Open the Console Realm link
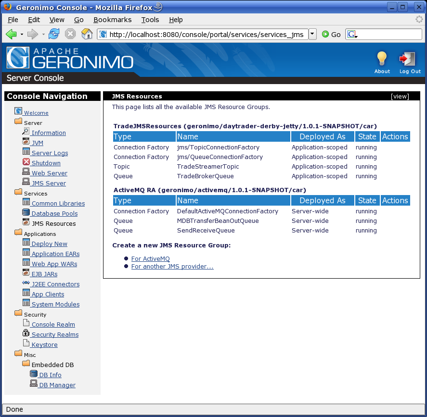This screenshot has width=427, height=417. tap(53, 324)
